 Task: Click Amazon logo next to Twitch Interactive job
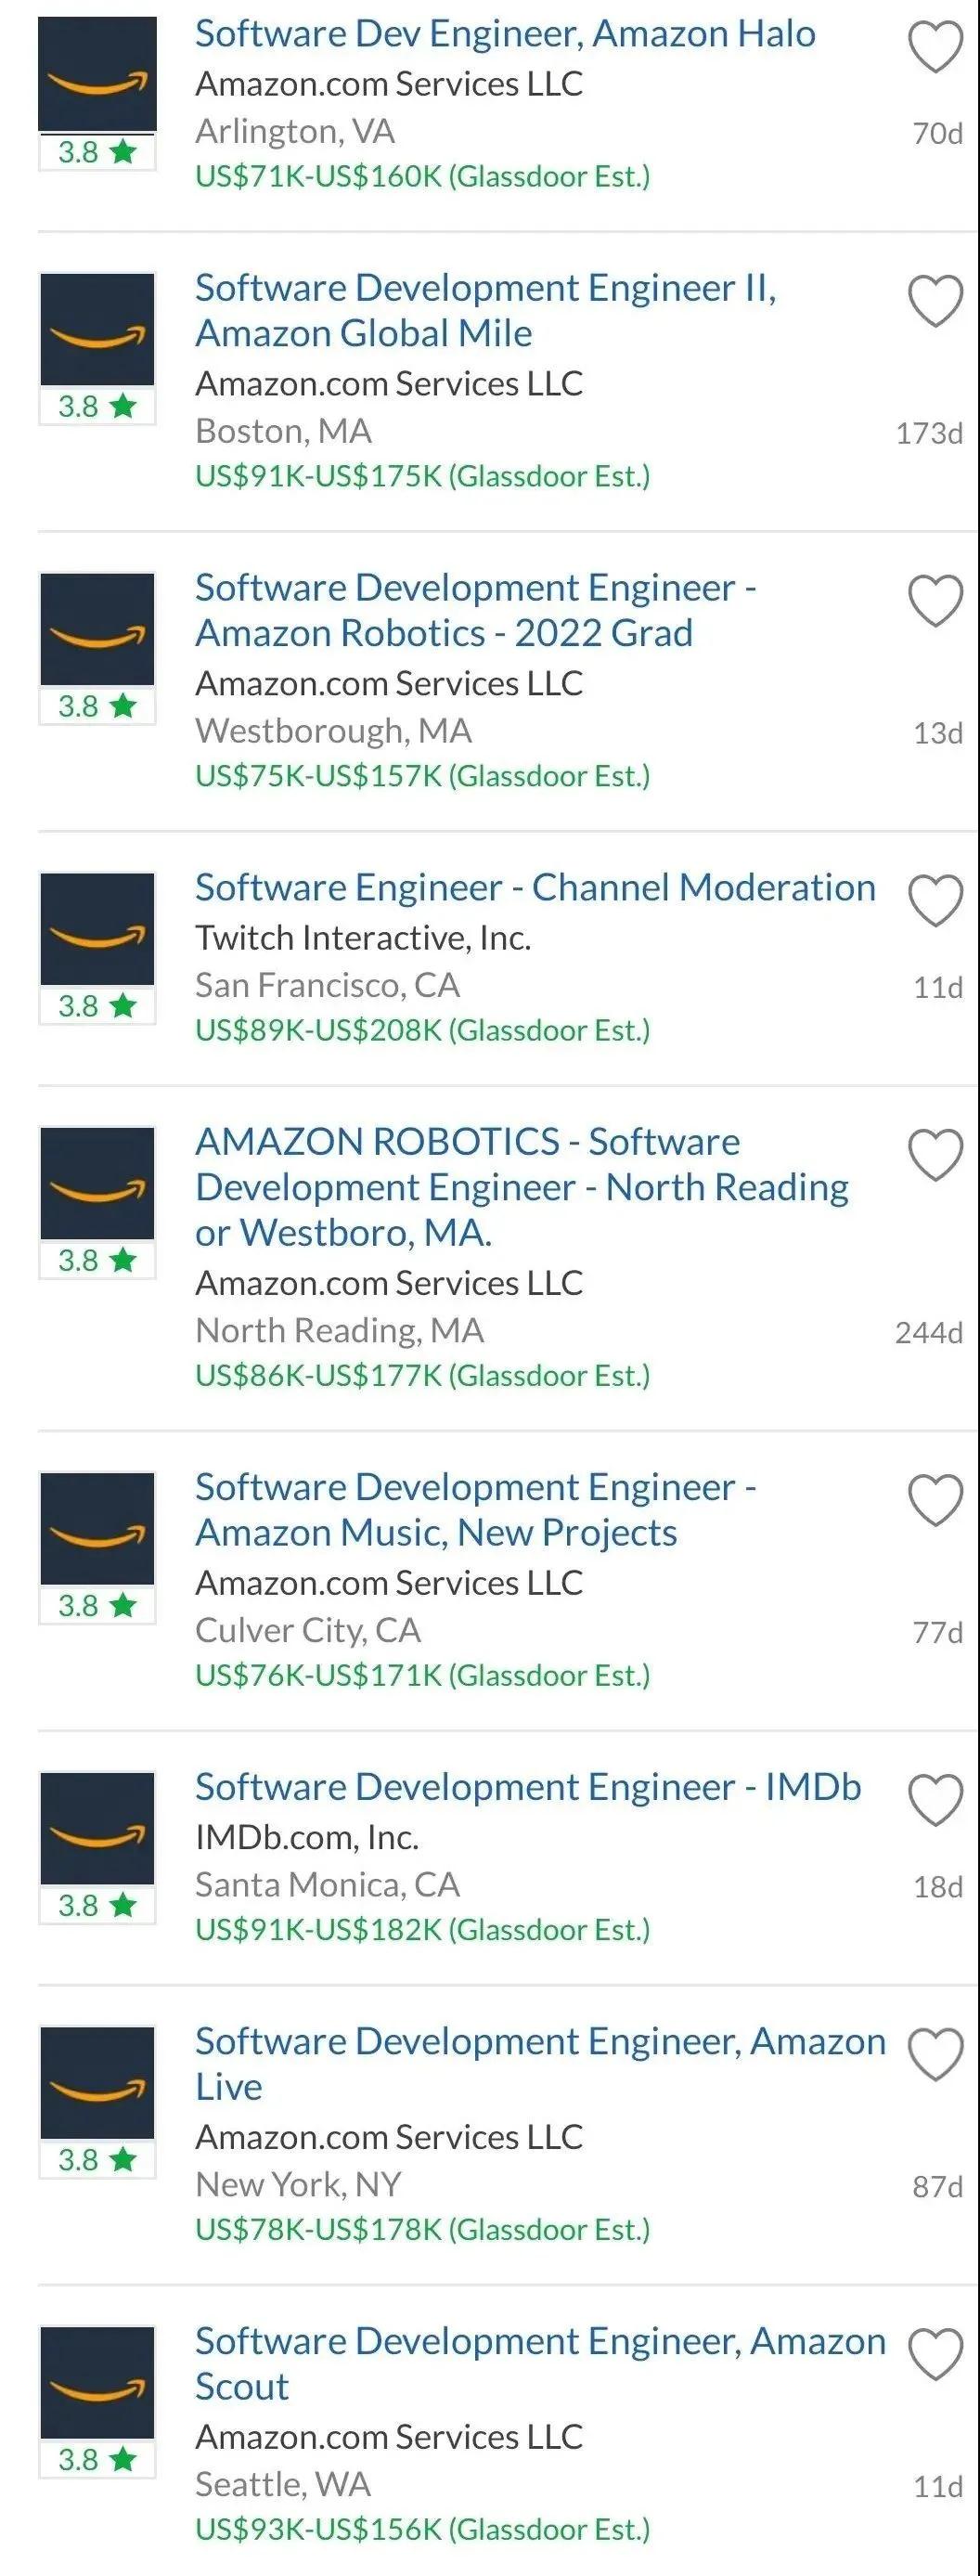click(x=97, y=929)
